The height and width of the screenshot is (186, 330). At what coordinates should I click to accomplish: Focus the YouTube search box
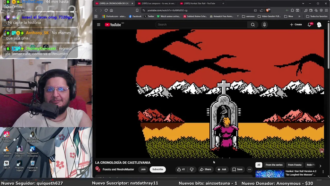tap(201, 25)
